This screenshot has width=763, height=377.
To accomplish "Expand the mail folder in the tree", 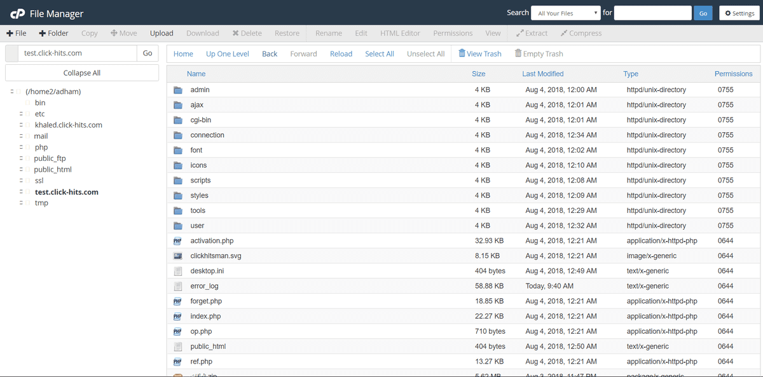I will point(21,136).
